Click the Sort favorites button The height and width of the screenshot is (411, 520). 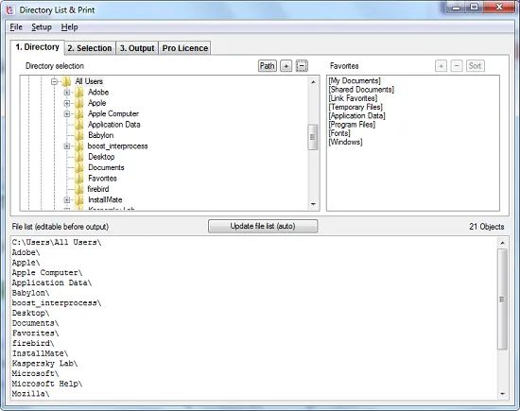click(475, 66)
